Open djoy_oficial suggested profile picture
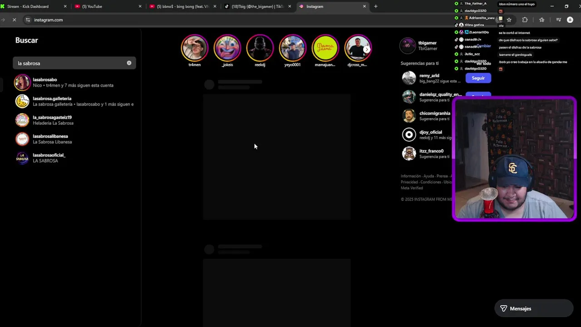Image resolution: width=581 pixels, height=327 pixels. coord(409,134)
